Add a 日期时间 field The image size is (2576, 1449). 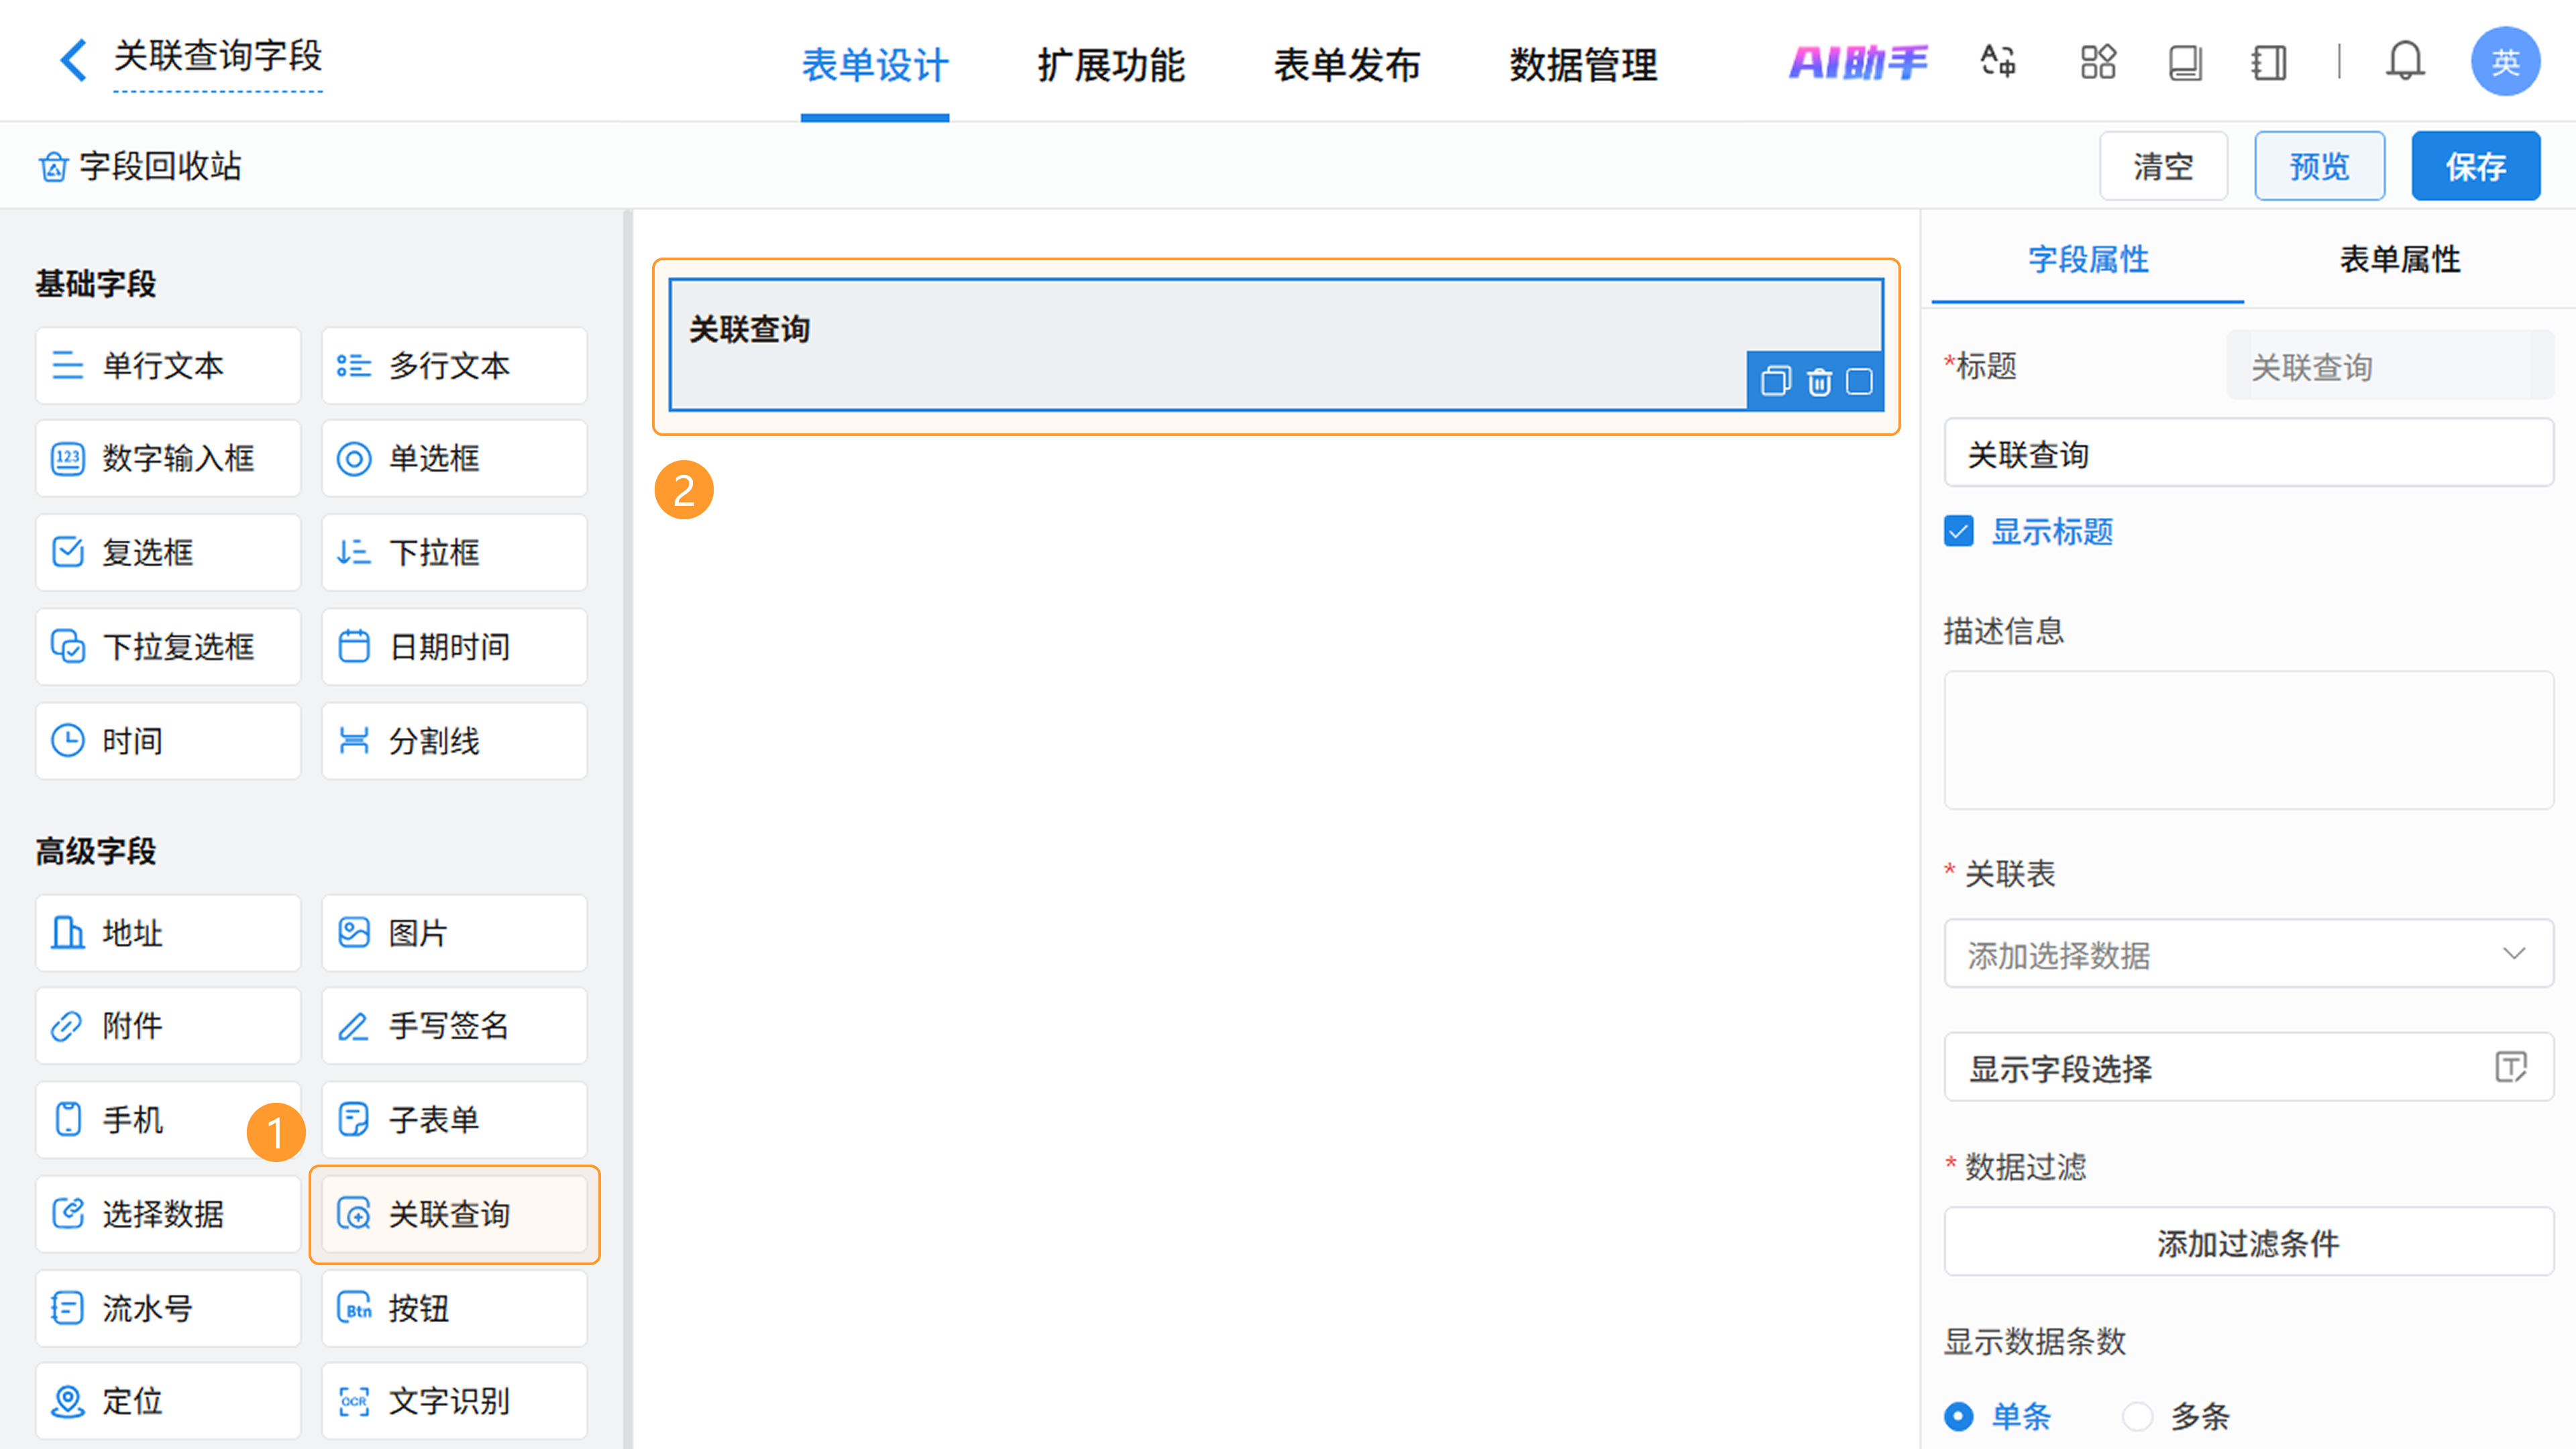[x=454, y=647]
